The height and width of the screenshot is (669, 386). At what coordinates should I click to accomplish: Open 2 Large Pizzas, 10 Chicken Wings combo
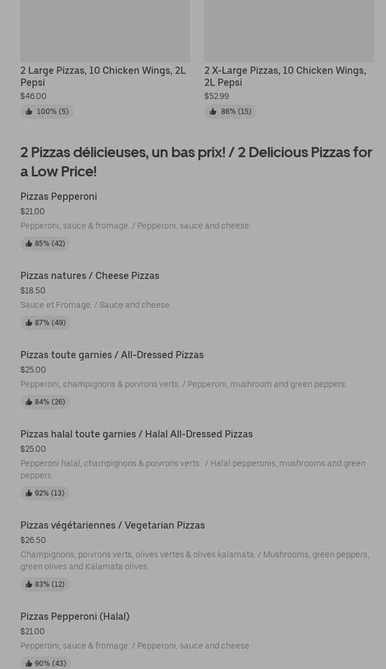point(103,76)
